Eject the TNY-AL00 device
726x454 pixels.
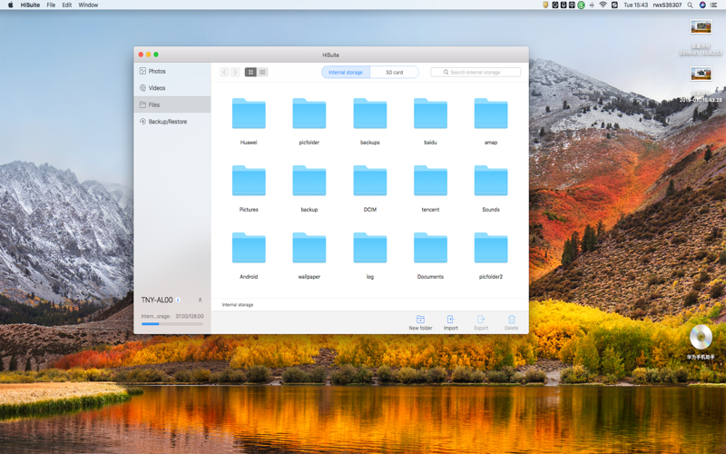[200, 300]
